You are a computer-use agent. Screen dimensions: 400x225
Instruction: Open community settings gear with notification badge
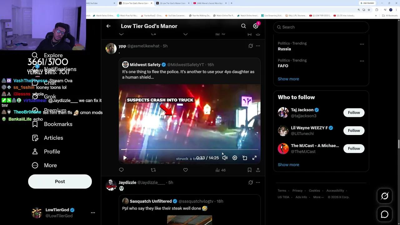(256, 26)
